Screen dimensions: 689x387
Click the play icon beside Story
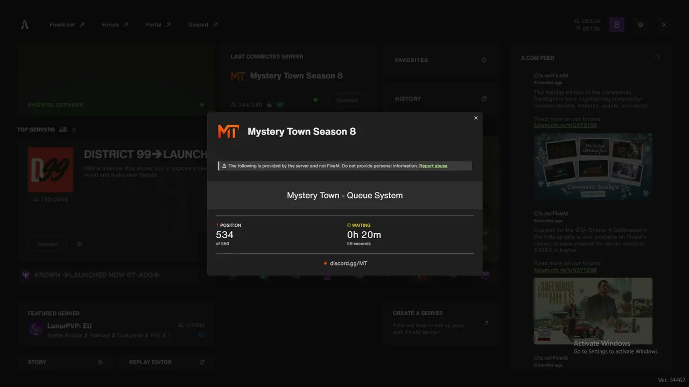point(101,362)
